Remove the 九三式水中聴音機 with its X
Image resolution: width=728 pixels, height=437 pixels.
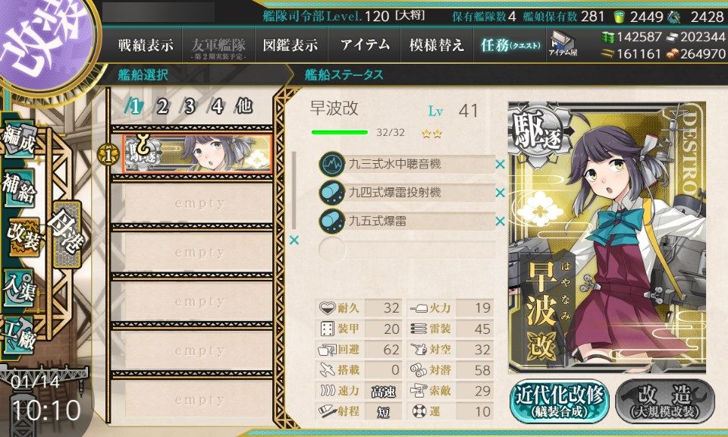(500, 164)
